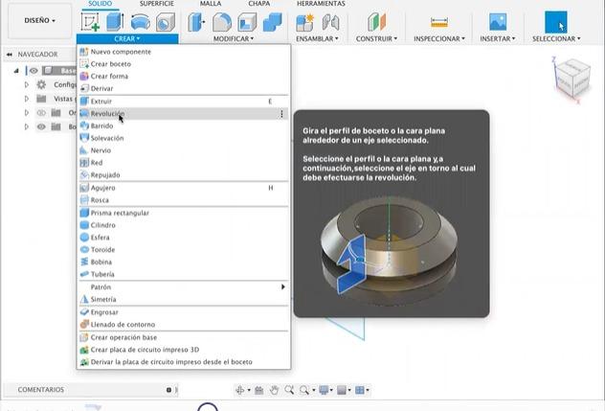Switch to the MALLA tab
The width and height of the screenshot is (605, 411).
pyautogui.click(x=211, y=4)
